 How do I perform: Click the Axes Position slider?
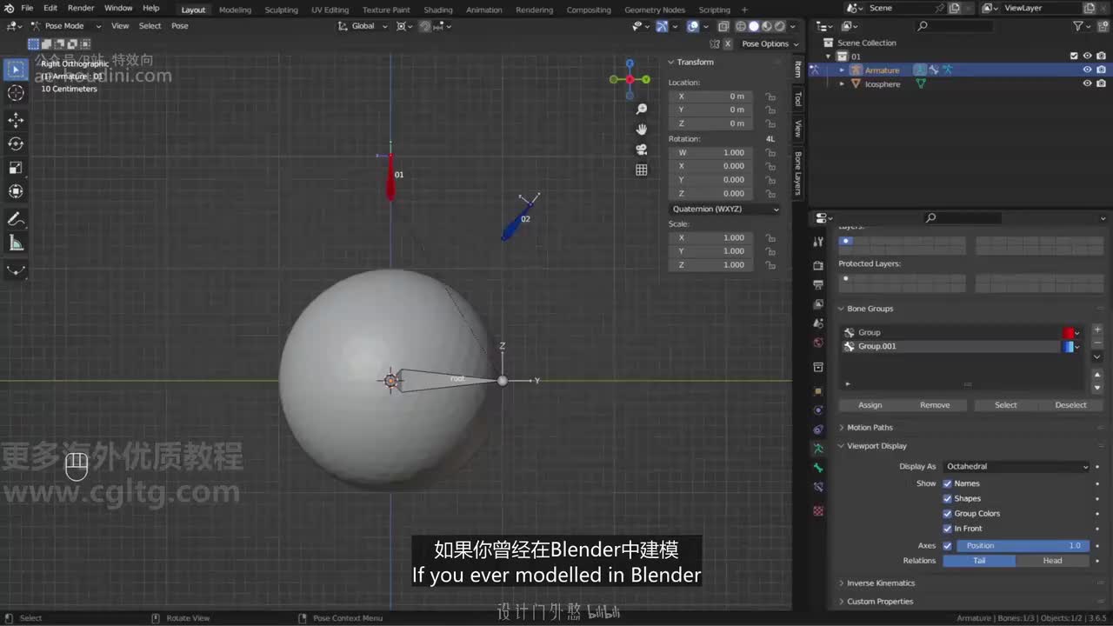click(1023, 546)
